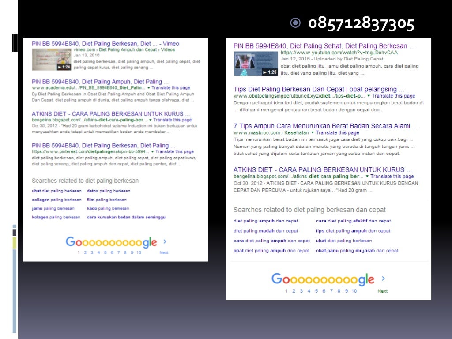Open the Vimeo result 'Diet Paling Berkesan, Diet ... - Vimeo'
Image resolution: width=452 pixels, height=339 pixels.
click(x=105, y=44)
